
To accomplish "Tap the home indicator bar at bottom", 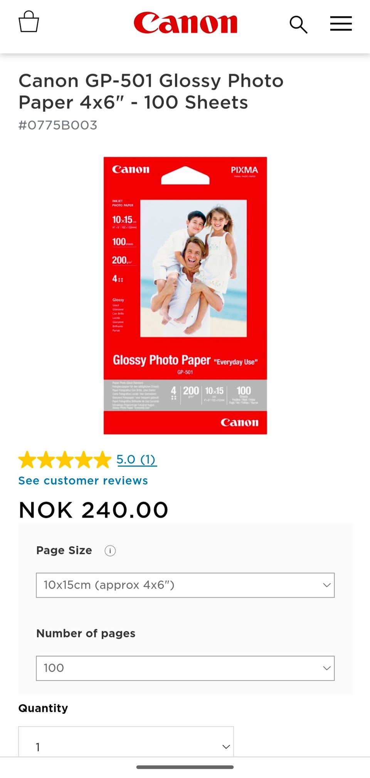I will click(x=185, y=767).
